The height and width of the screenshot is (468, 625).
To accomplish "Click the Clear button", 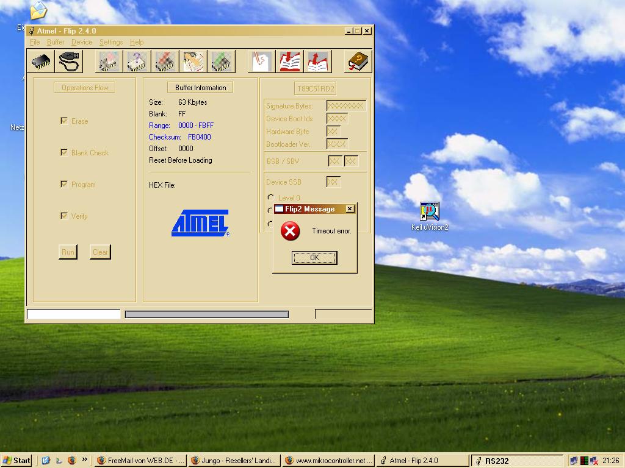I will (100, 252).
